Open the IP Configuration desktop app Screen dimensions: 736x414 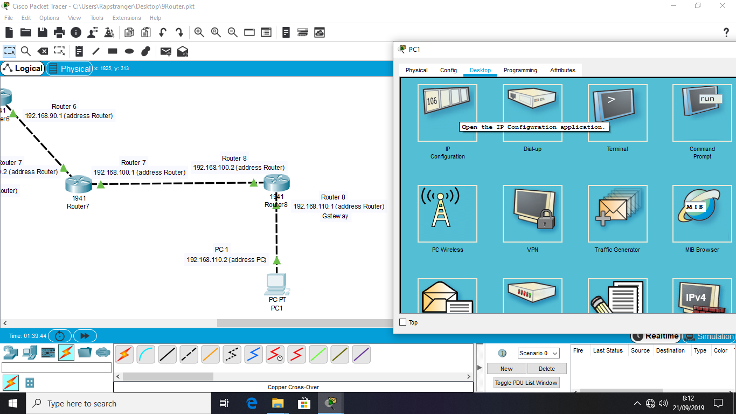click(447, 113)
